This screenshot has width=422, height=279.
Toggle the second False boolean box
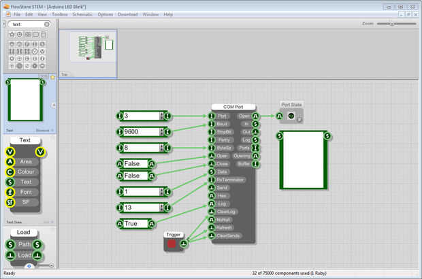pos(135,176)
